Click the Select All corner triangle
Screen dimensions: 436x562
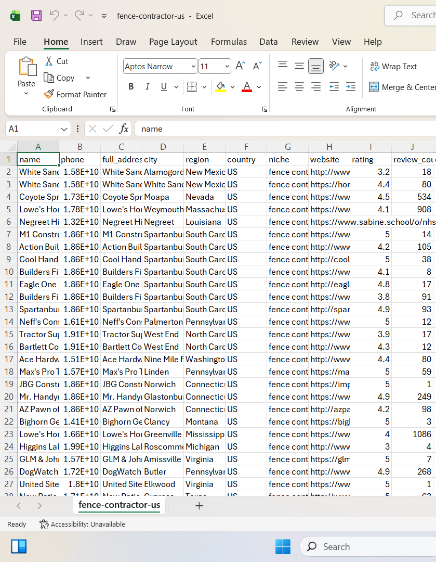coord(12,147)
